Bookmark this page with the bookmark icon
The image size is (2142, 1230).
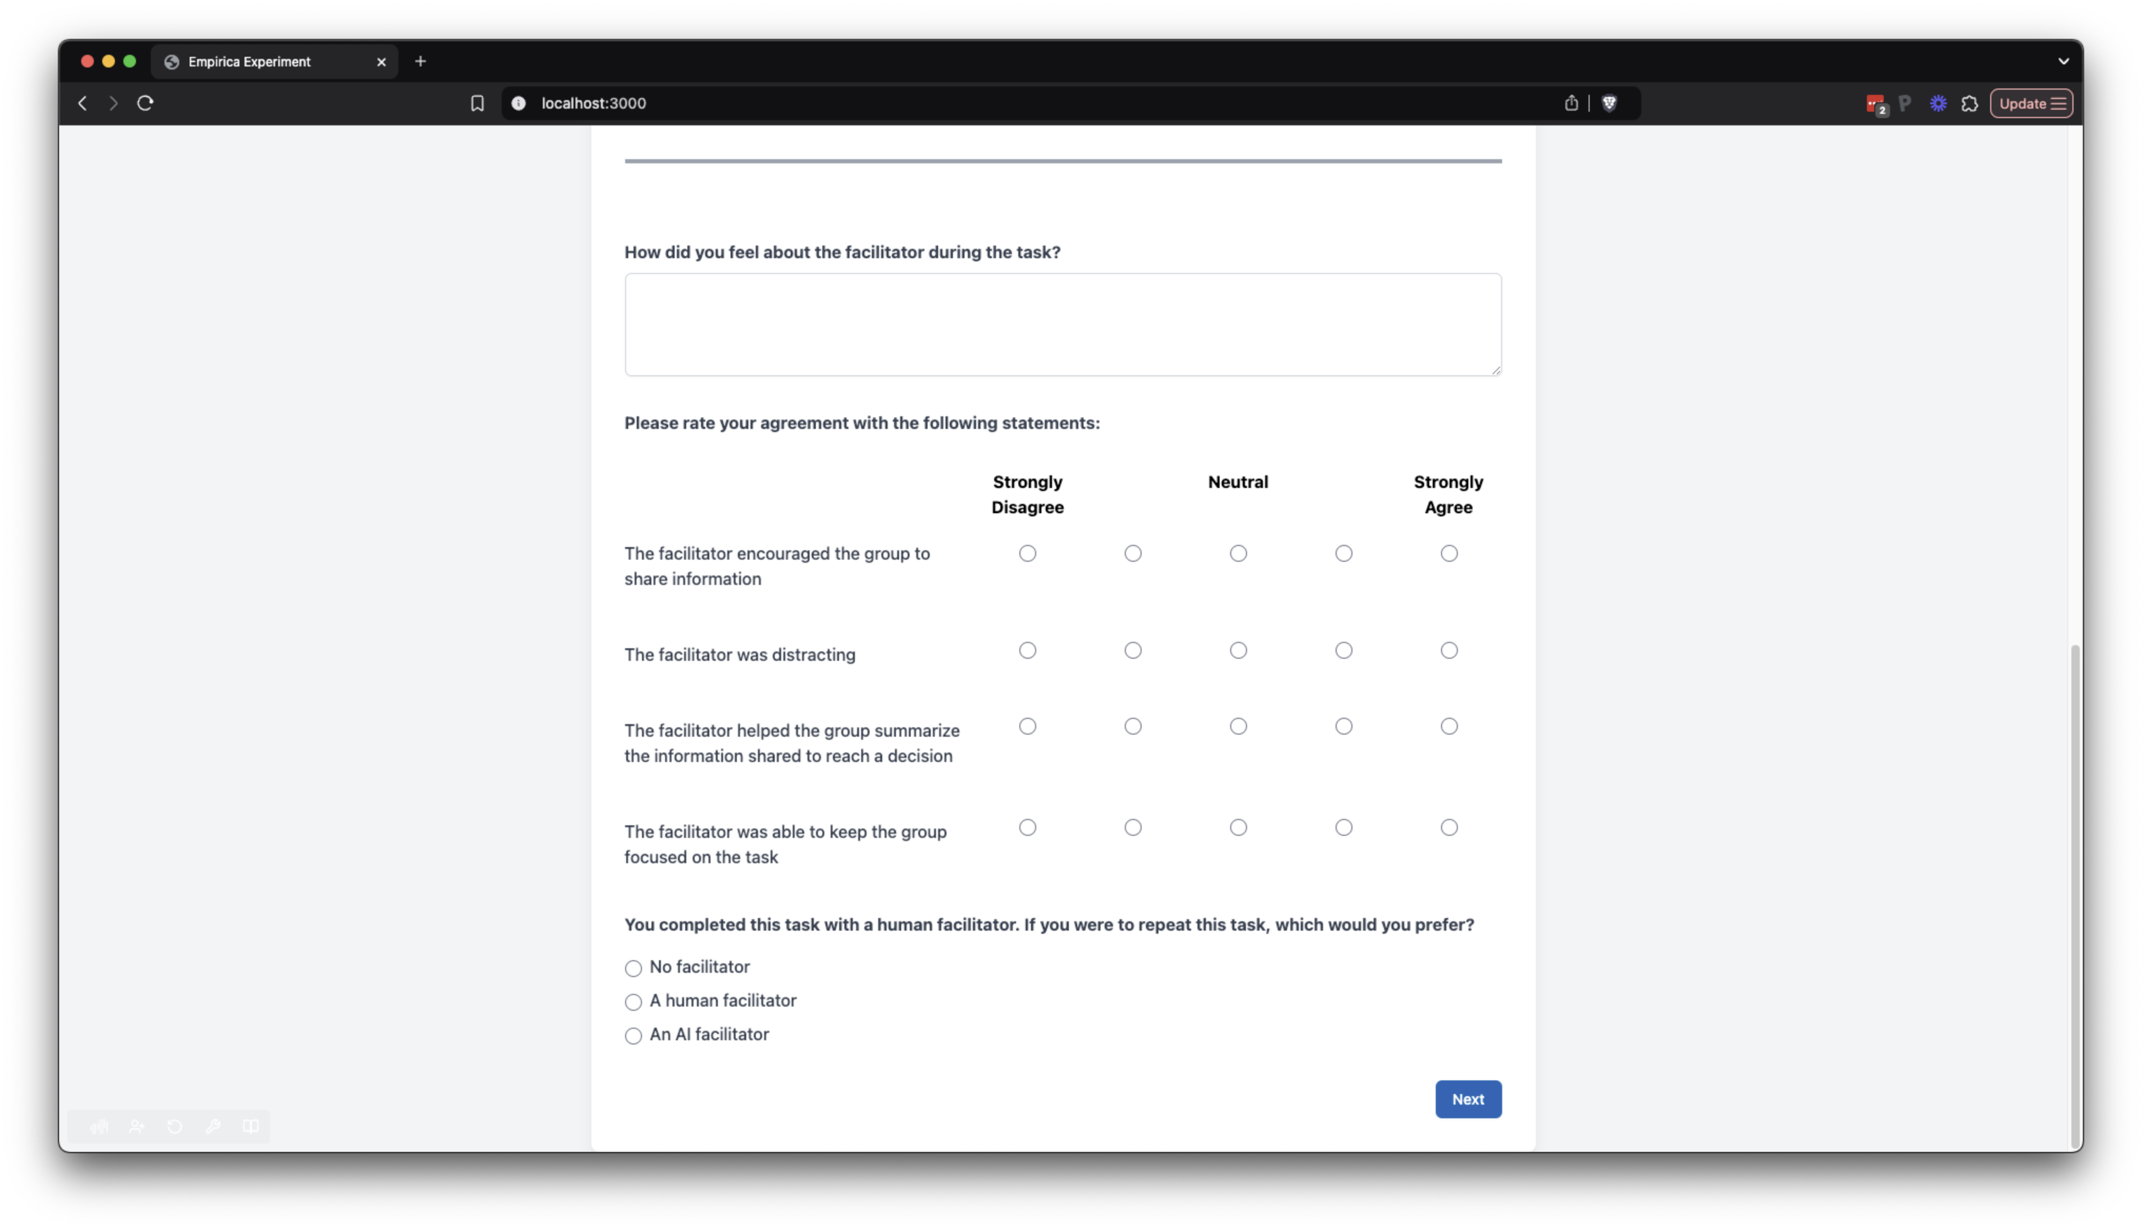point(477,103)
